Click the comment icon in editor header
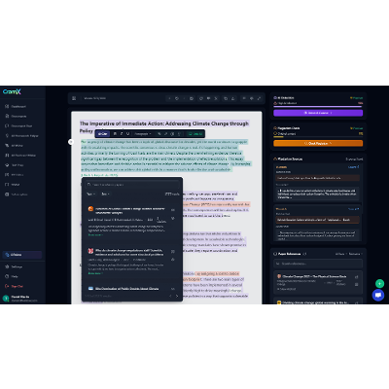The width and height of the screenshot is (389, 389). pyautogui.click(x=208, y=98)
